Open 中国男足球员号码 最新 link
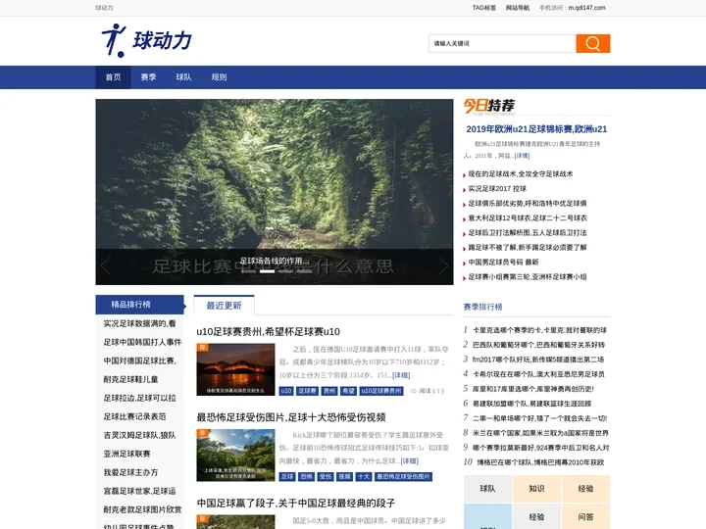 (503, 262)
